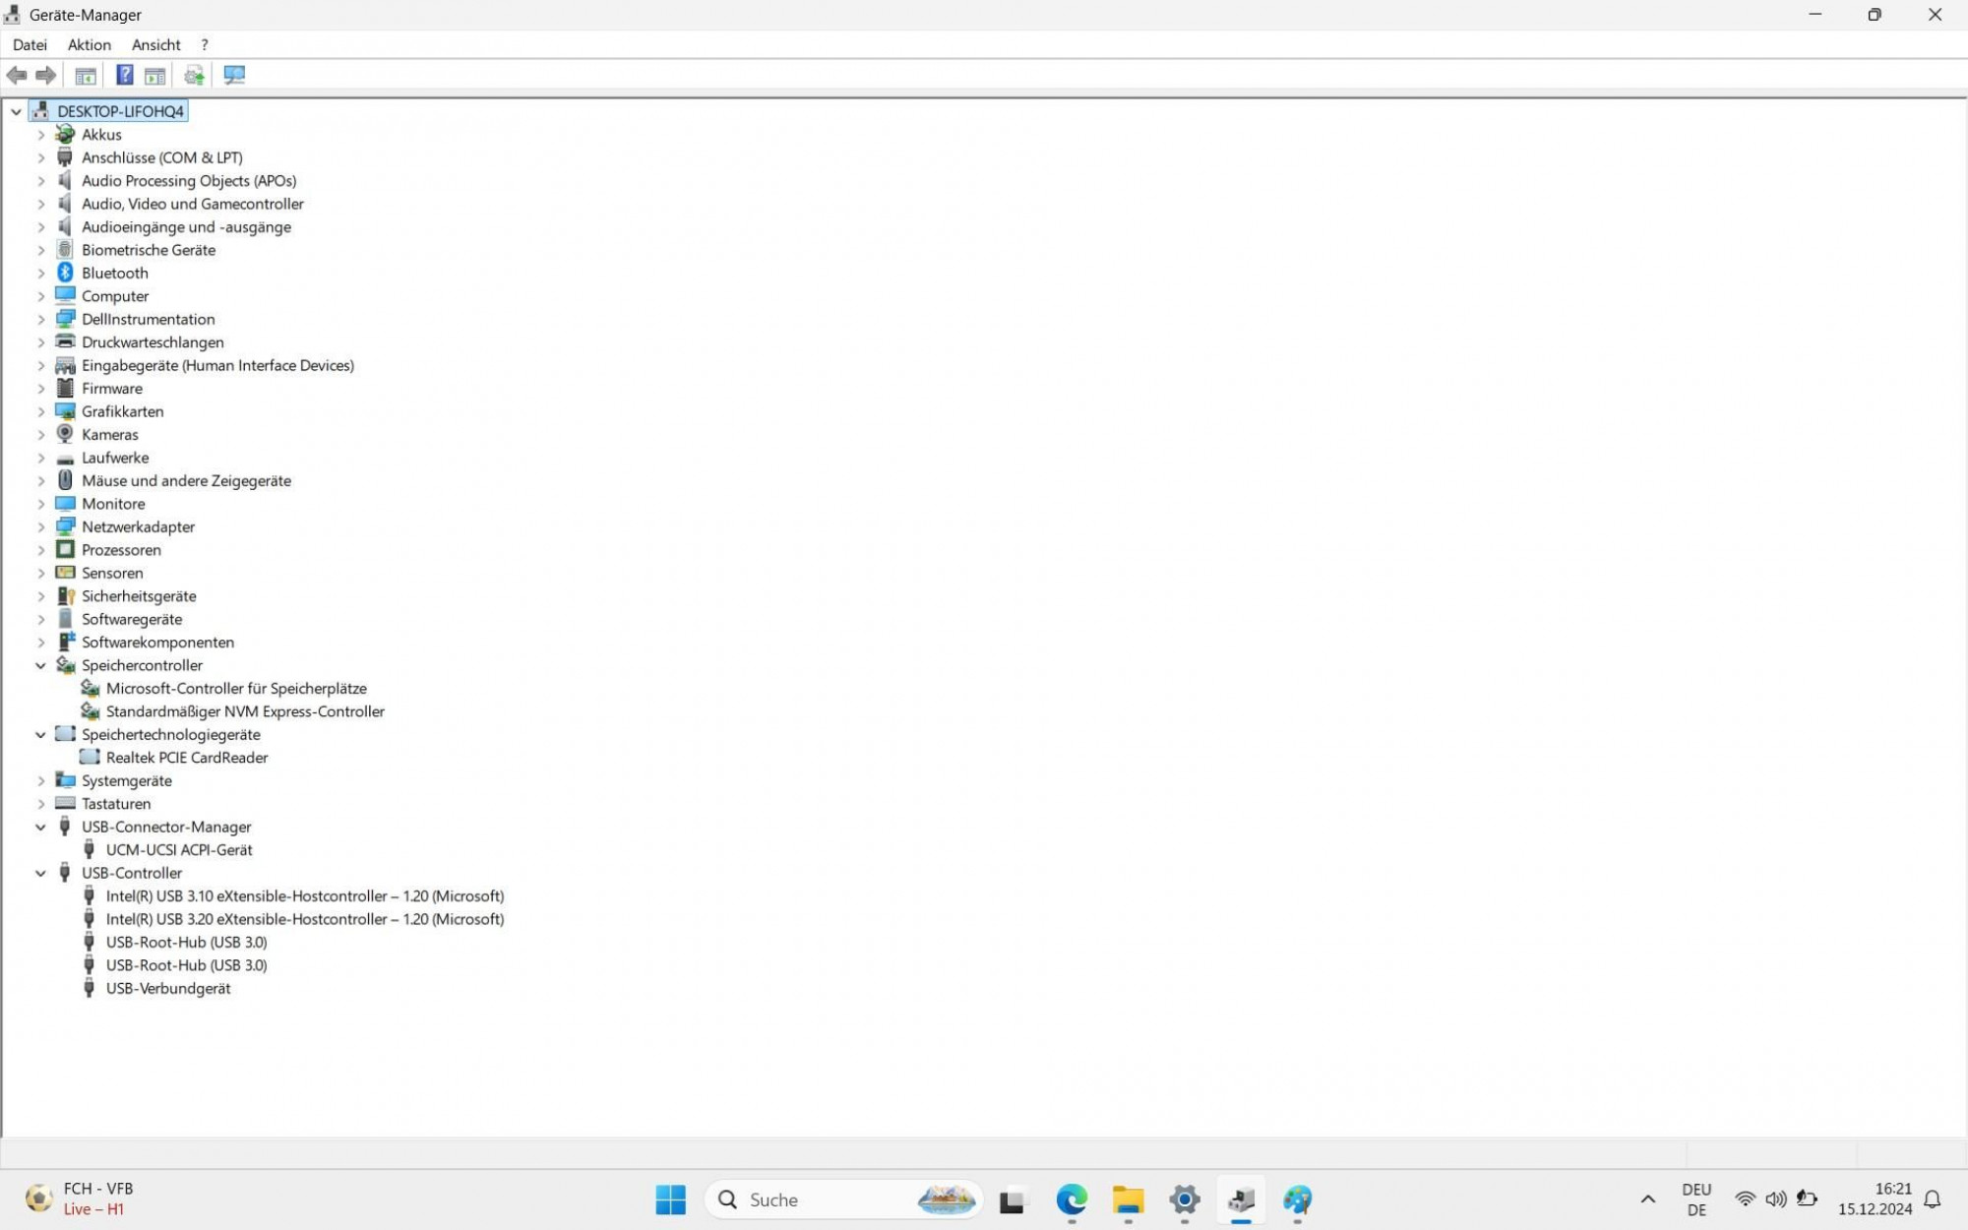Screen dimensions: 1968x1230
Task: Select the DellInstrumentation entry
Action: point(148,319)
